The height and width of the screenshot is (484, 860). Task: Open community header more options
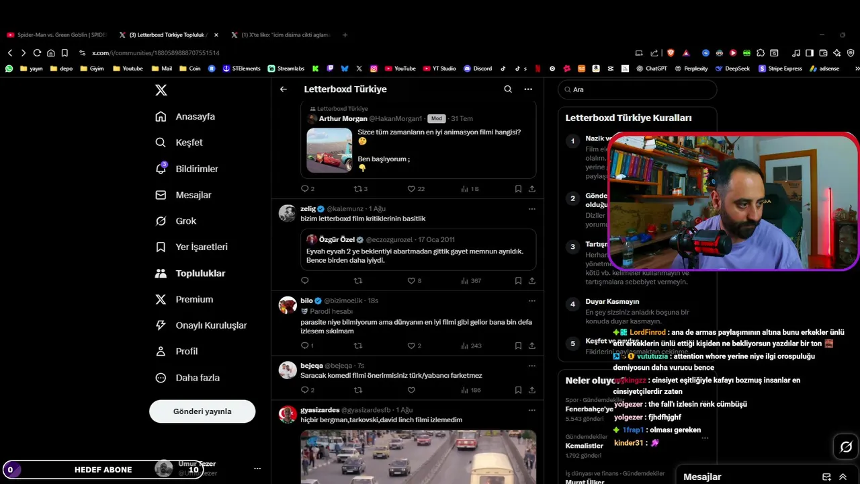coord(528,89)
